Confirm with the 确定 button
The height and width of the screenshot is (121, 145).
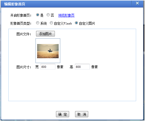pyautogui.click(x=62, y=114)
